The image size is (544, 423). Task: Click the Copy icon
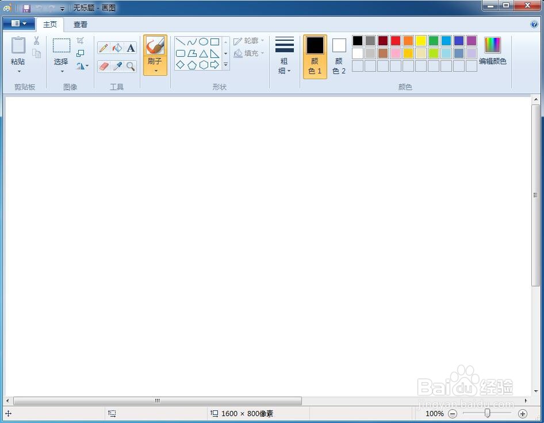pos(36,53)
